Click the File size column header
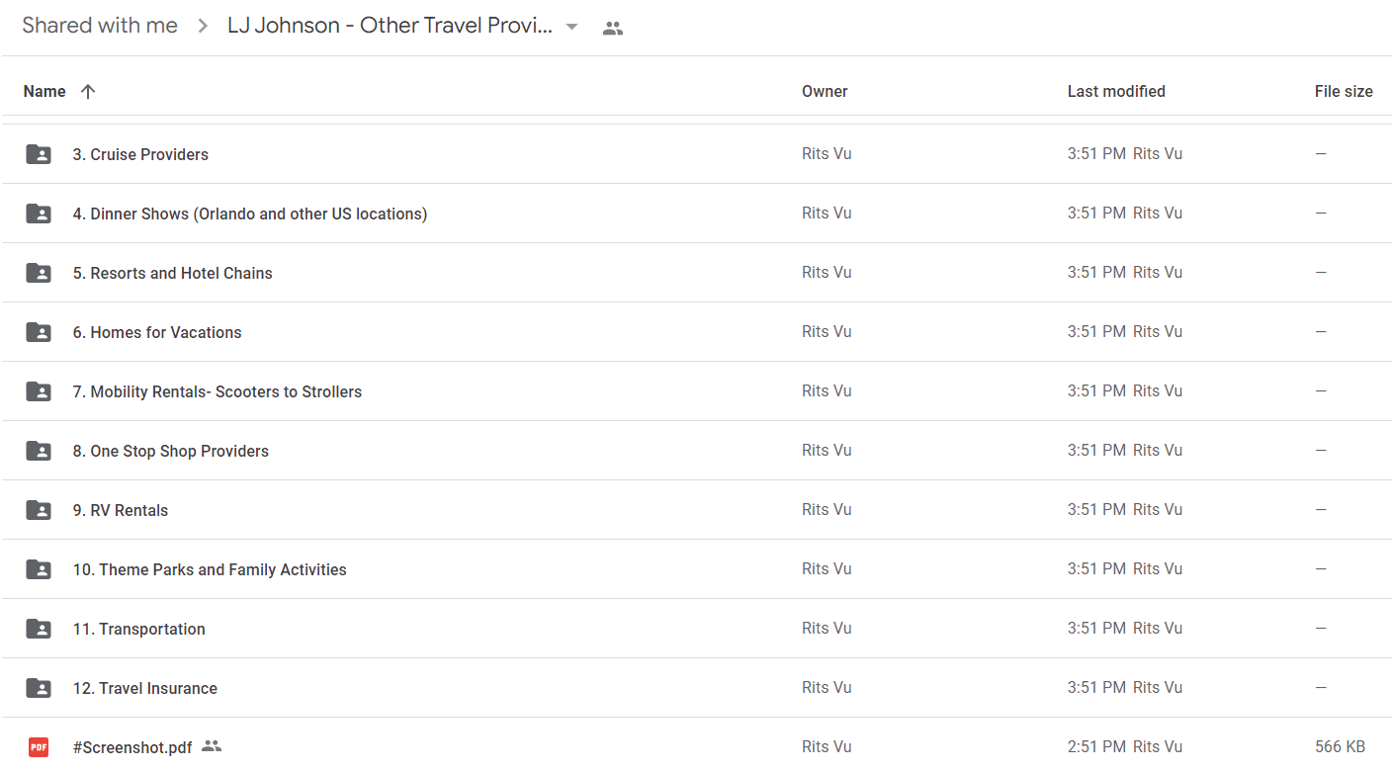 click(x=1344, y=91)
